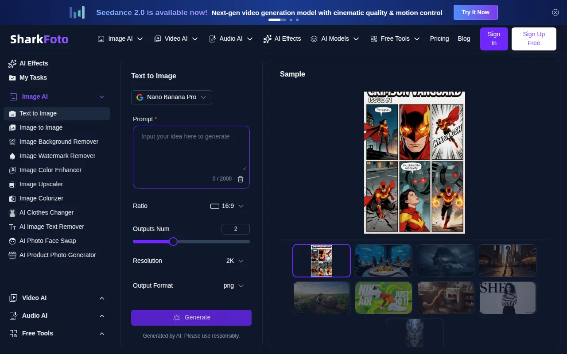Close the Seedance announcement banner
This screenshot has width=567, height=354.
[x=555, y=12]
